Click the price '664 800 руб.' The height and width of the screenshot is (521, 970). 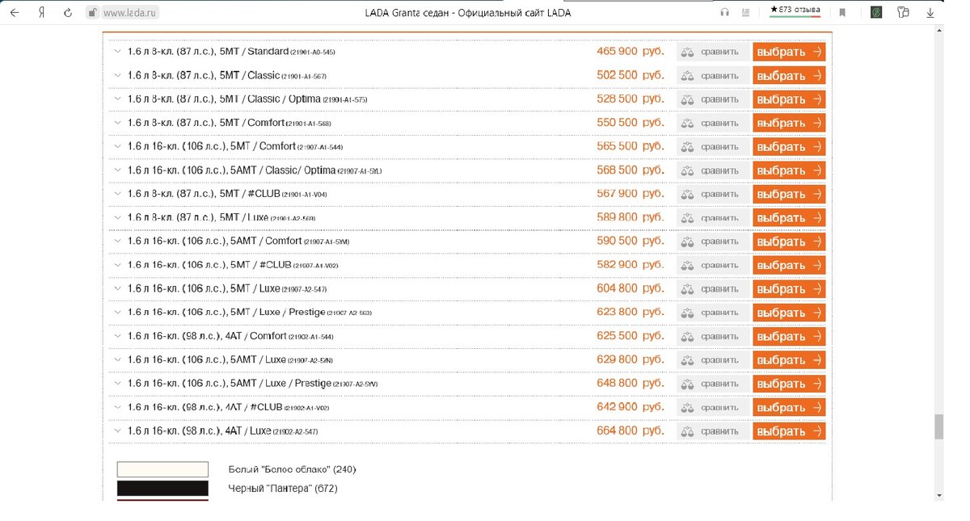pos(630,431)
